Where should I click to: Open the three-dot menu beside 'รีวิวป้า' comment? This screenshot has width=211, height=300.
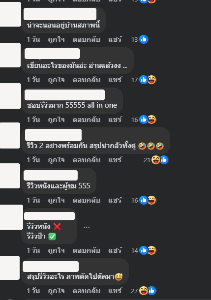click(x=87, y=227)
